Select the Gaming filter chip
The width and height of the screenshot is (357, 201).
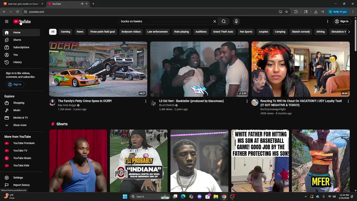(x=66, y=32)
